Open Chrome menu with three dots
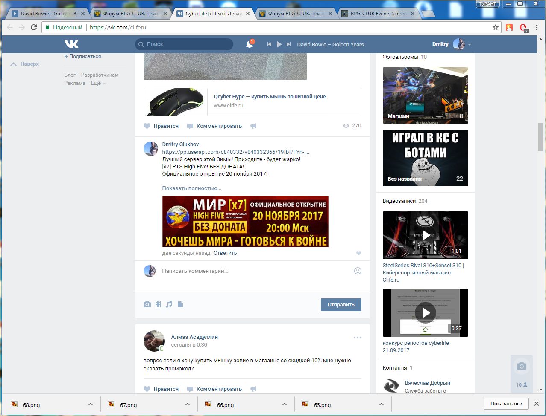Image resolution: width=546 pixels, height=416 pixels. 537,27
